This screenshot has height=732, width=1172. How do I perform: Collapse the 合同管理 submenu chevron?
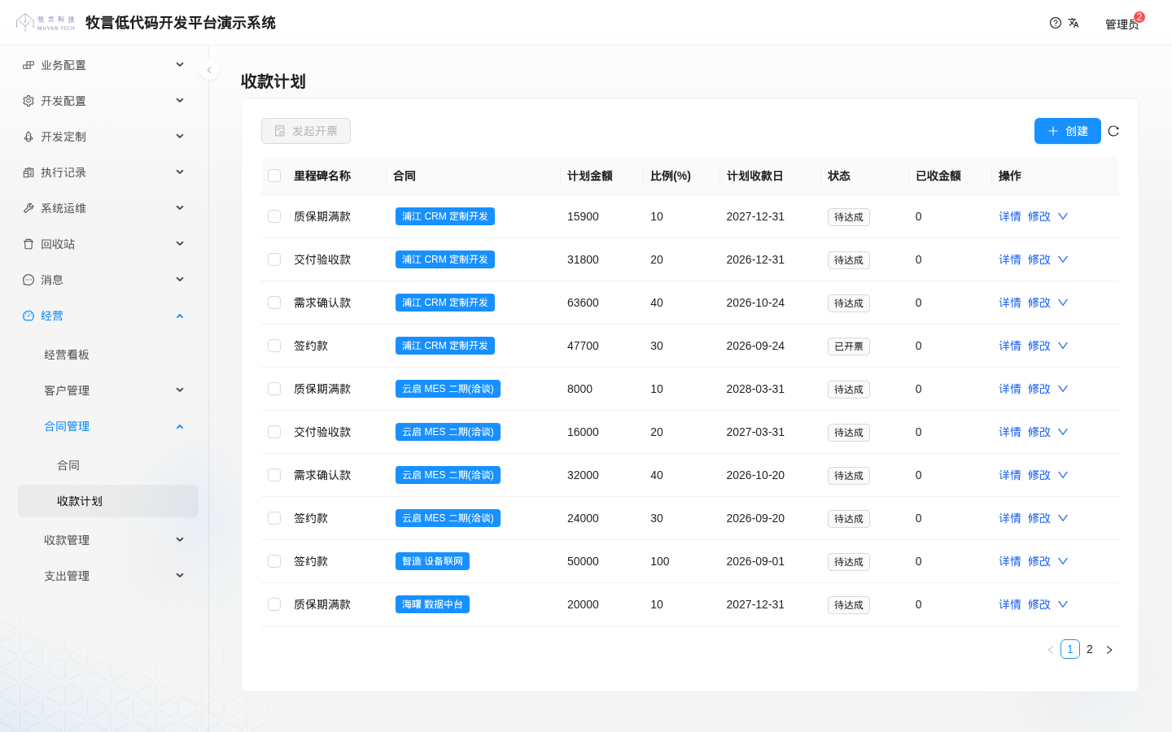click(180, 426)
